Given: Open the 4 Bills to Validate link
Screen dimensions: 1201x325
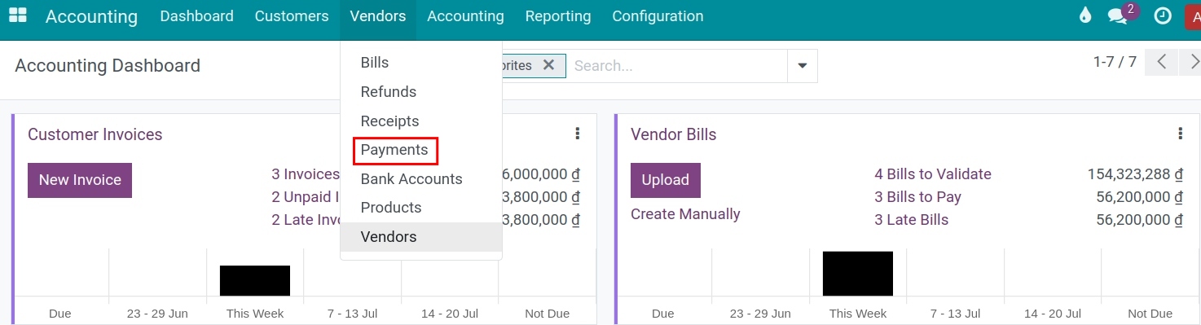Looking at the screenshot, I should [x=933, y=174].
